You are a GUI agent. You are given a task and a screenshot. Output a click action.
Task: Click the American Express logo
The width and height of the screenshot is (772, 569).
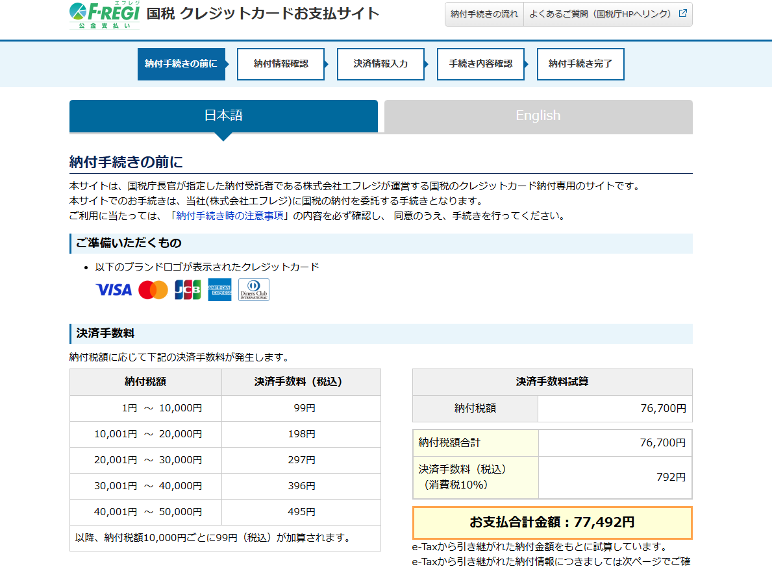click(219, 290)
